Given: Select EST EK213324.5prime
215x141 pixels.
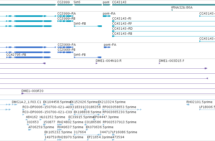Looking at the screenshot, I should pyautogui.click(x=99, y=105).
